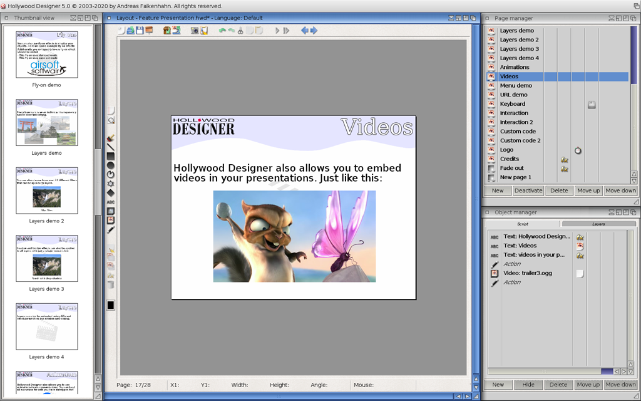Click the keyboard icon on Keyboard row
The height and width of the screenshot is (401, 641).
592,105
